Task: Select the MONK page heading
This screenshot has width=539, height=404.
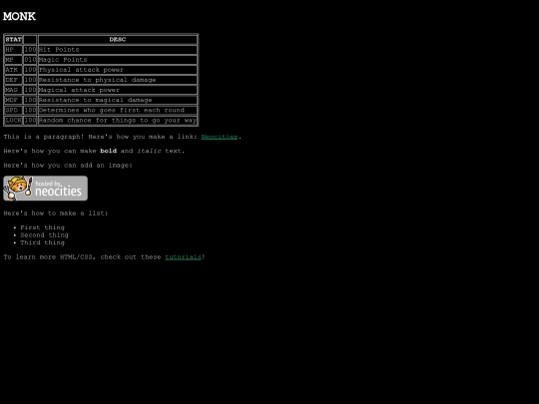Action: click(19, 16)
